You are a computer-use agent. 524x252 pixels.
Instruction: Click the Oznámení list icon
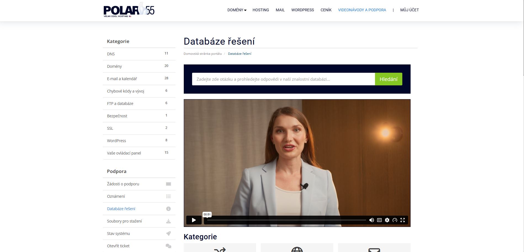click(168, 196)
